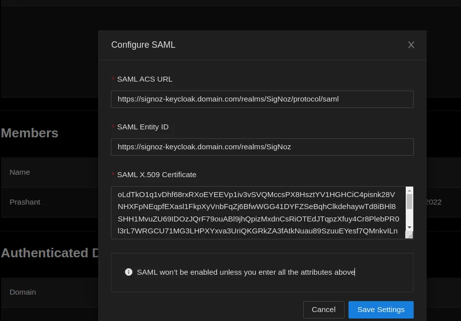
Task: Select the 'SAML X.509 Certificate' label
Action: tap(157, 175)
